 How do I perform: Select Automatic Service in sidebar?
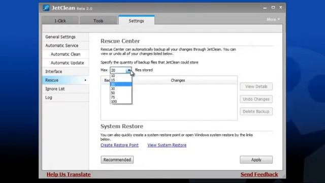[66, 46]
